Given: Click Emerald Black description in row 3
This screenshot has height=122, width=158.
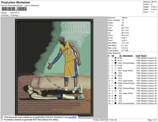Looking at the screenshot, I should (129, 63).
